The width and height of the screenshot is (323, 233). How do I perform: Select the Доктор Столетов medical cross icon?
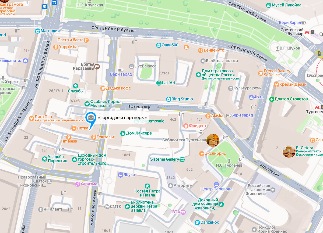click(x=272, y=99)
